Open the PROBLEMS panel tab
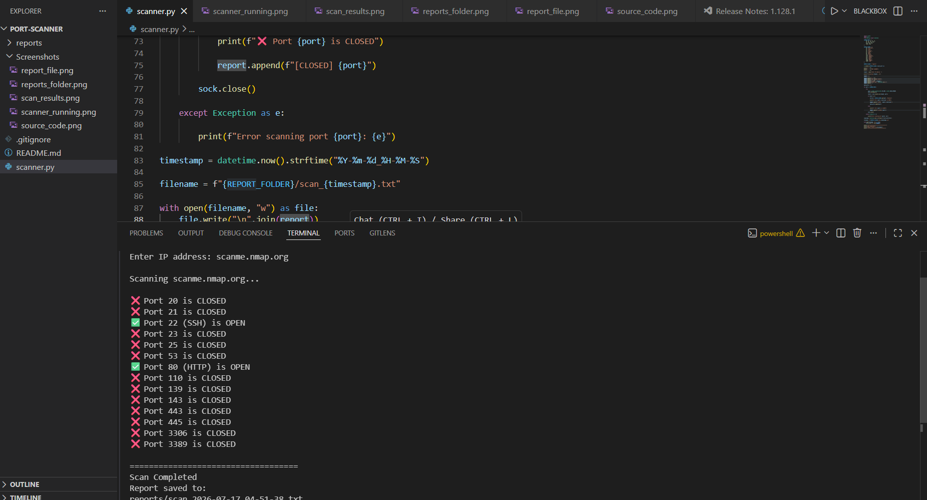 [146, 233]
